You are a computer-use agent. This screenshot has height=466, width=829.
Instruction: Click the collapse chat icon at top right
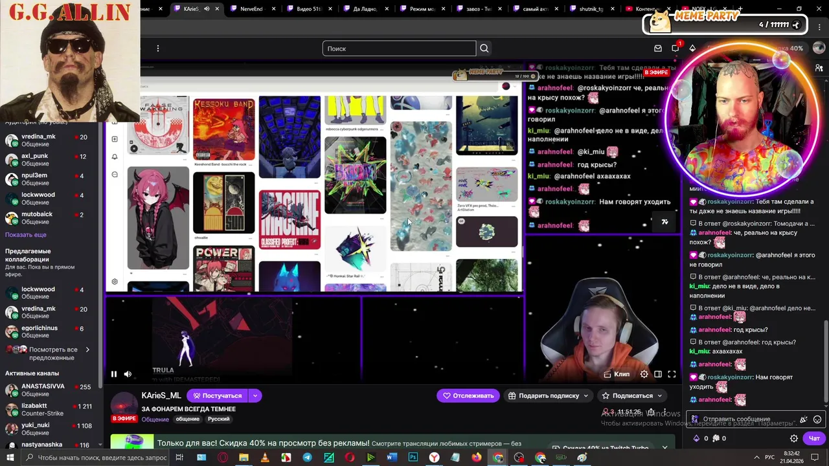point(819,68)
